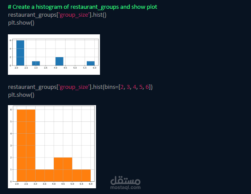Click the blue bar at 4.0
Image resolution: width=251 pixels, height=194 pixels.
pyautogui.click(x=59, y=61)
